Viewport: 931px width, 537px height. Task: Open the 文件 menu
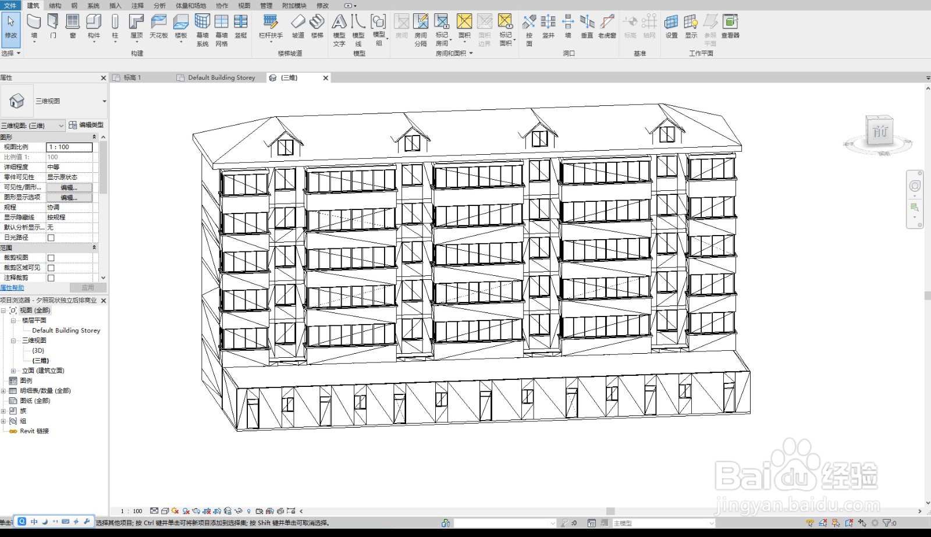pyautogui.click(x=10, y=5)
